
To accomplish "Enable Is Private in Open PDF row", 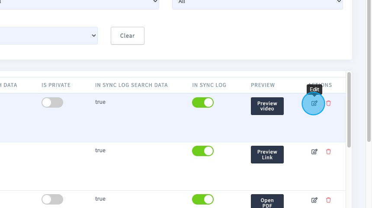I will pyautogui.click(x=52, y=199).
